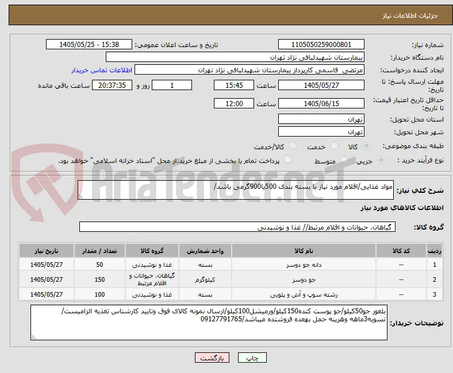
Task: Click the validity time field 12:00
Action: pyautogui.click(x=234, y=103)
